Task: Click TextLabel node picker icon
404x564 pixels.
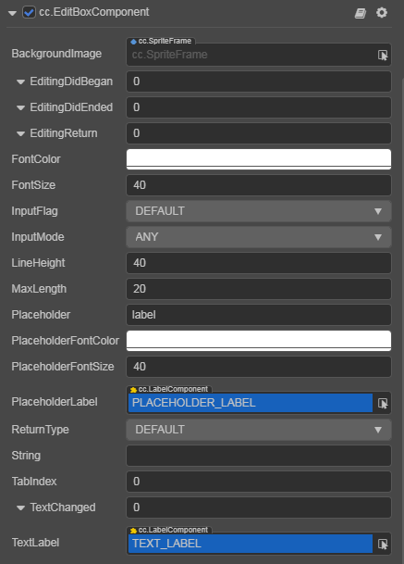Action: tap(383, 545)
